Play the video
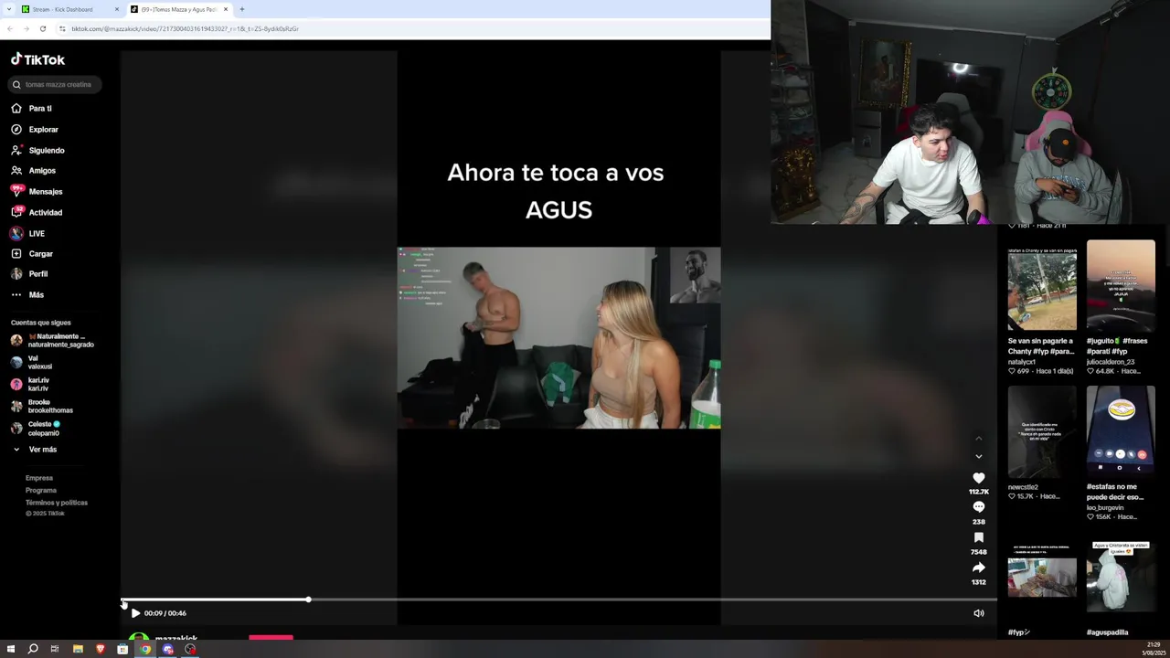Screen dimensions: 1170x658 pyautogui.click(x=135, y=613)
